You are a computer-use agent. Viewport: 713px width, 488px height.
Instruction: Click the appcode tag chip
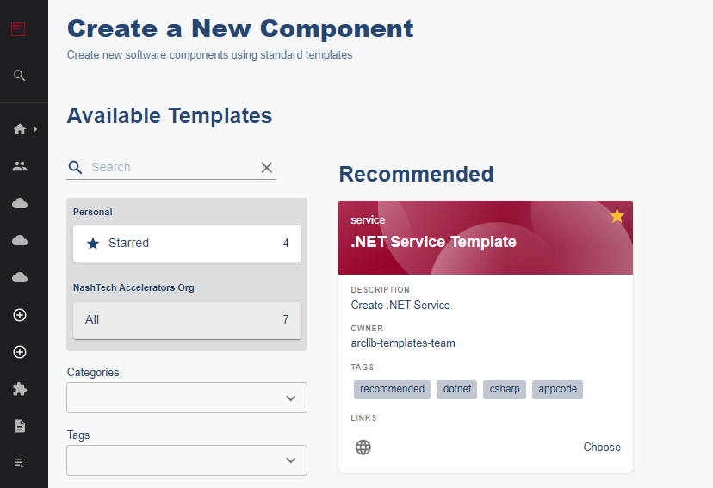click(x=557, y=389)
